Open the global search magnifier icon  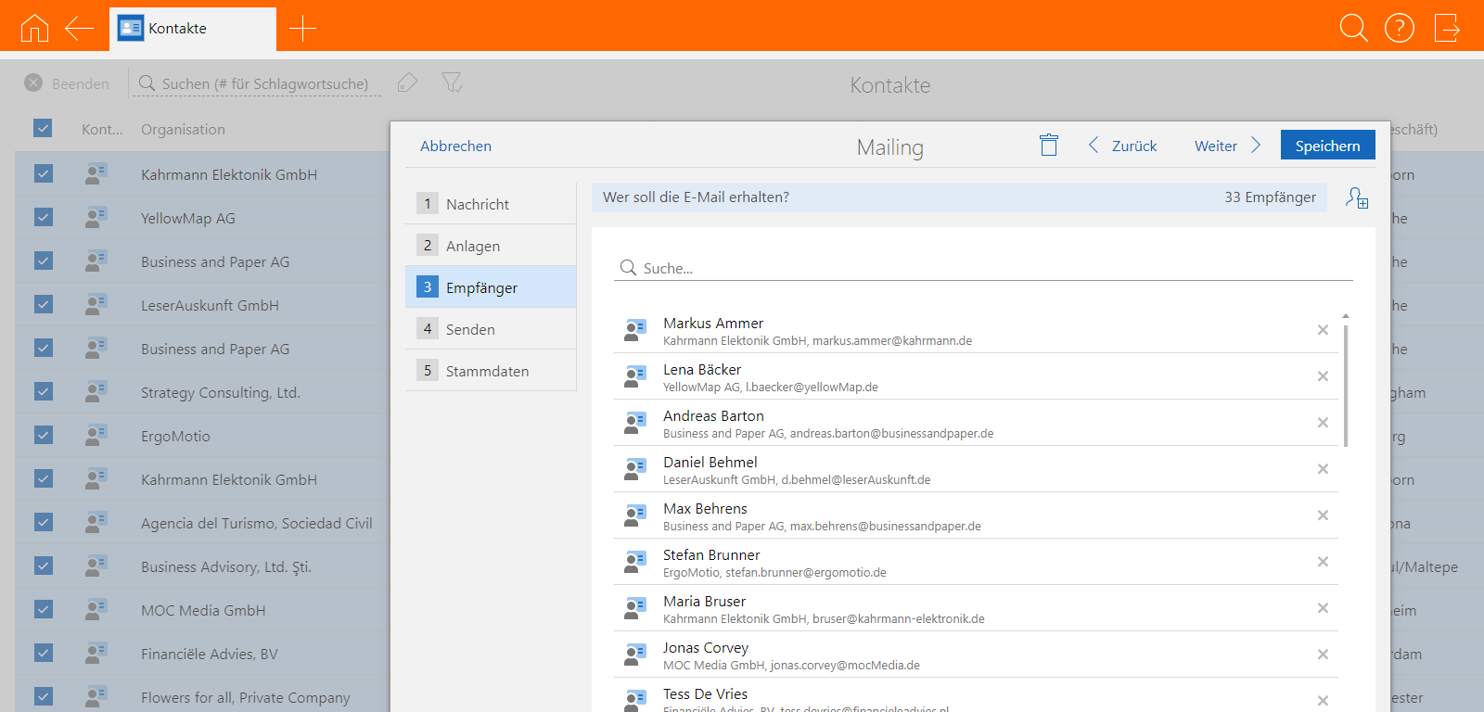click(1354, 28)
